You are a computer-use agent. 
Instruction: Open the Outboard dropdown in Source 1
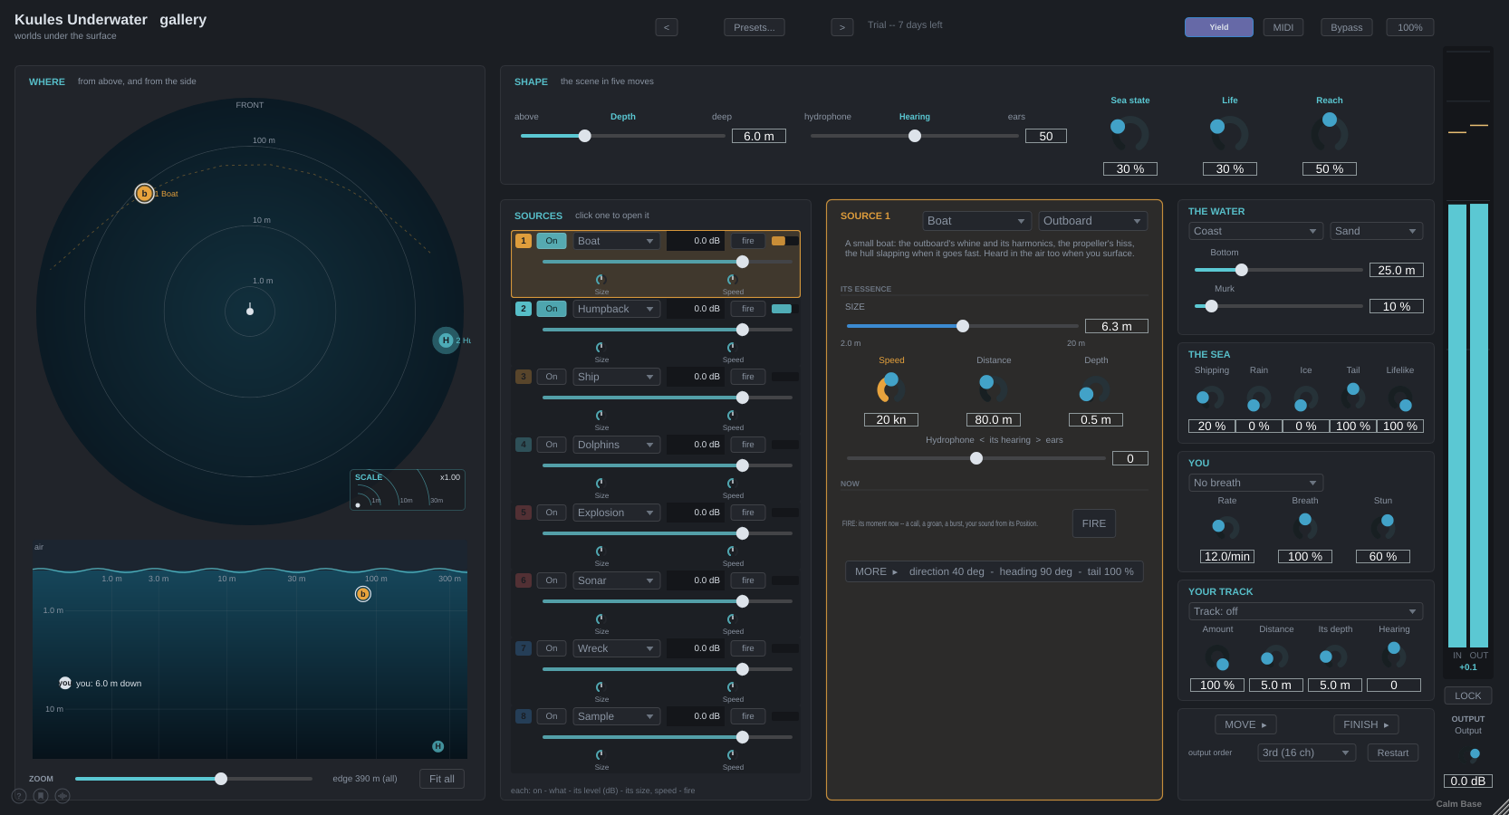[x=1093, y=221]
